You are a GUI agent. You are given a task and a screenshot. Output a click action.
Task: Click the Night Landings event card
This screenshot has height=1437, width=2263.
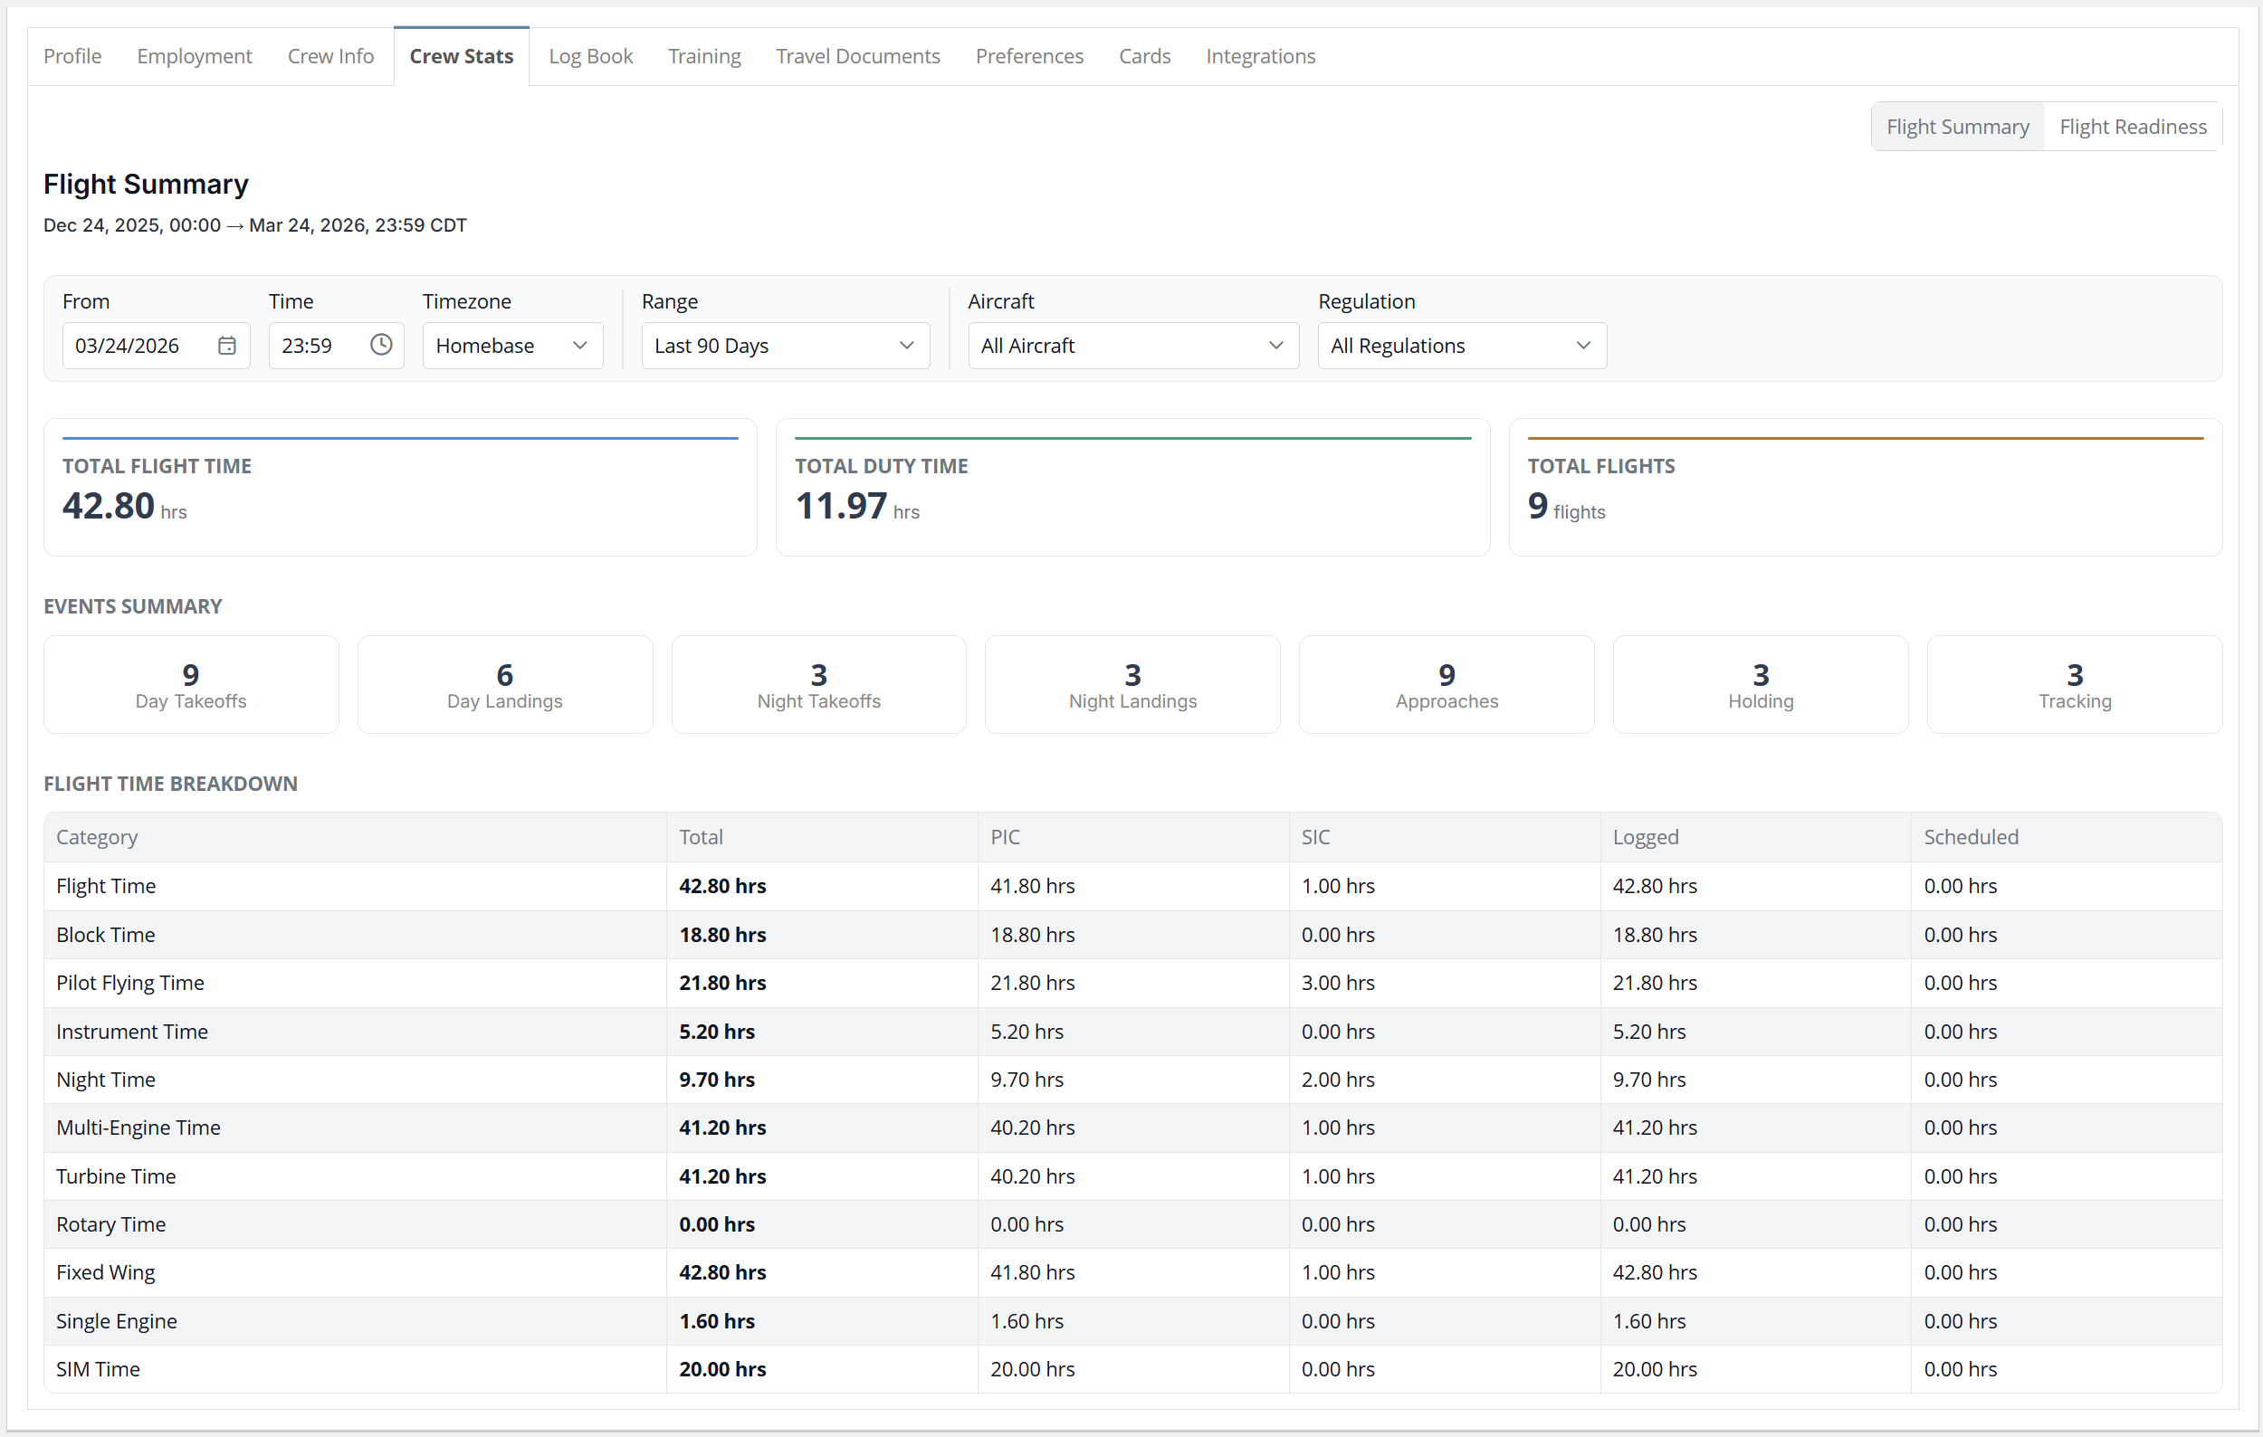pos(1131,685)
